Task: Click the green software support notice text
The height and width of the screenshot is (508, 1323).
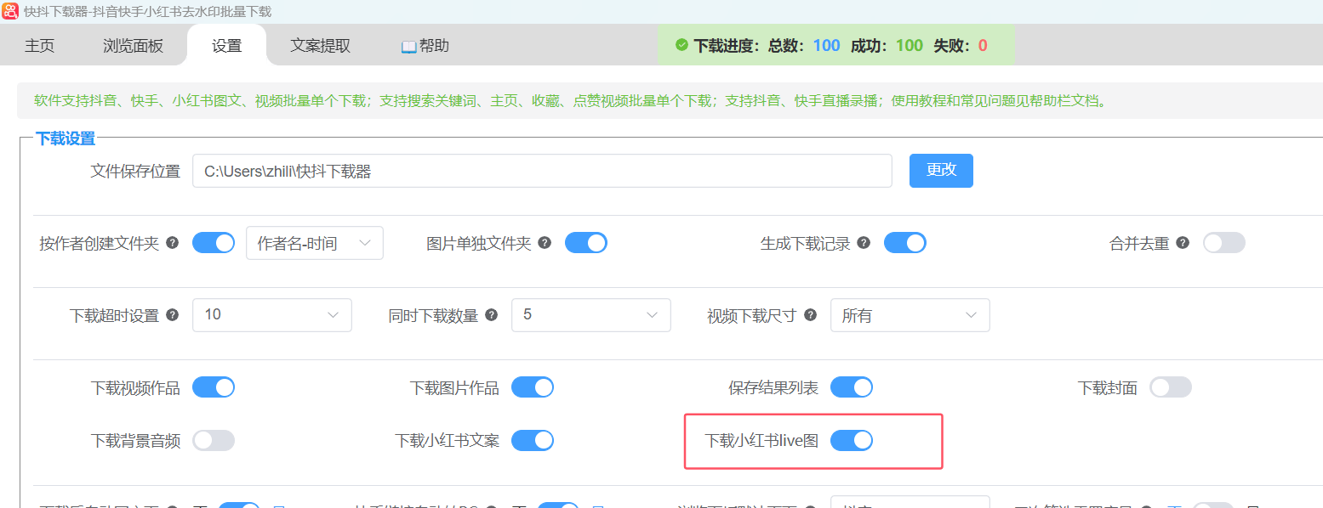Action: click(x=571, y=101)
